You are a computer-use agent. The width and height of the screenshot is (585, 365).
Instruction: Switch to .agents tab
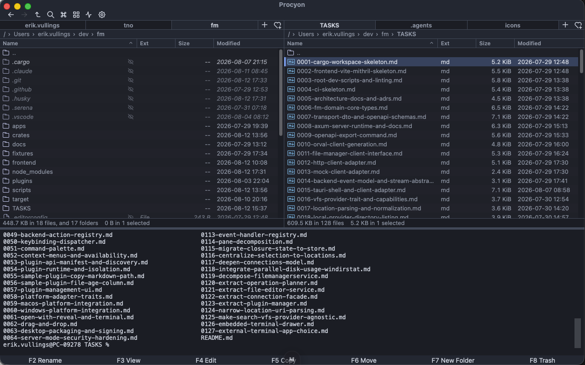pos(421,25)
